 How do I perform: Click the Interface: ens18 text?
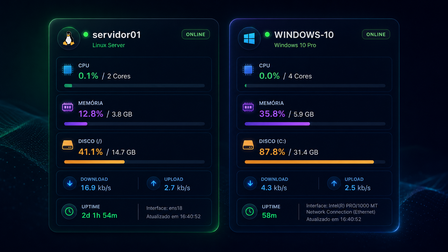(x=164, y=208)
